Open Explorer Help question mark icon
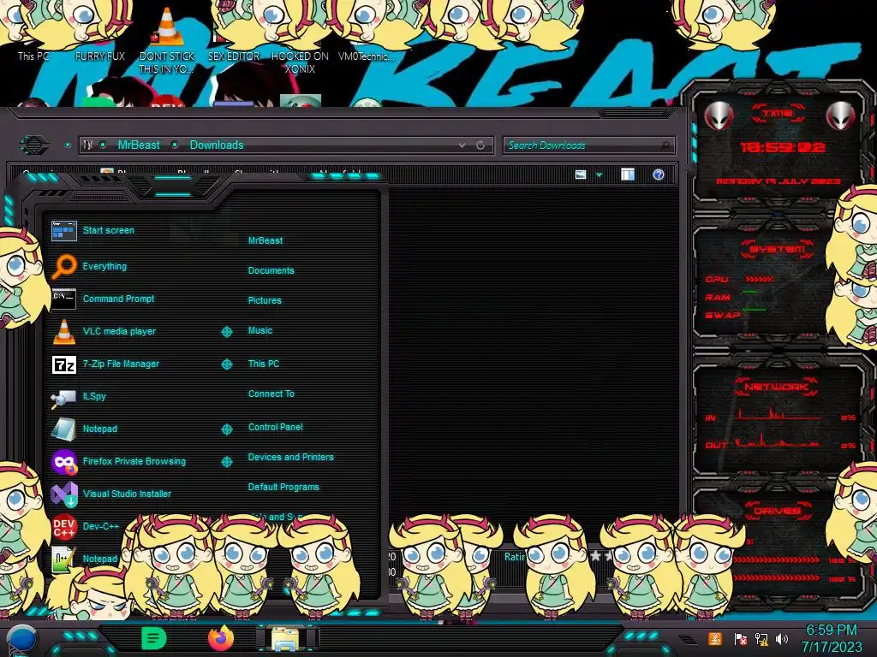Image resolution: width=877 pixels, height=657 pixels. [x=659, y=175]
